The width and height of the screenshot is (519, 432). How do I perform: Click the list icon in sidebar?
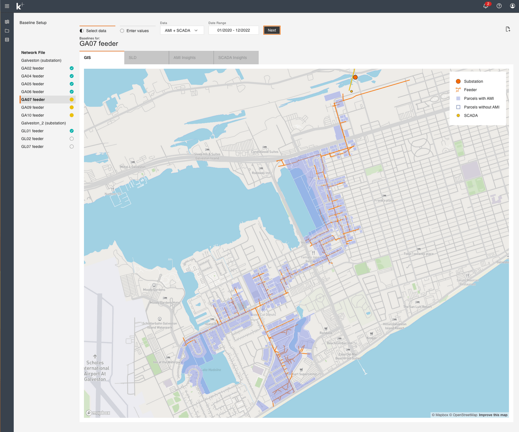click(x=7, y=40)
